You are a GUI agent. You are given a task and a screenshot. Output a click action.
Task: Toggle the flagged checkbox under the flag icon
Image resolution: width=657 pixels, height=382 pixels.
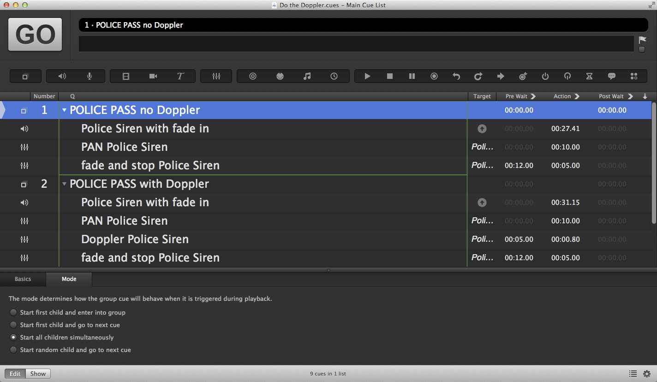coord(642,50)
